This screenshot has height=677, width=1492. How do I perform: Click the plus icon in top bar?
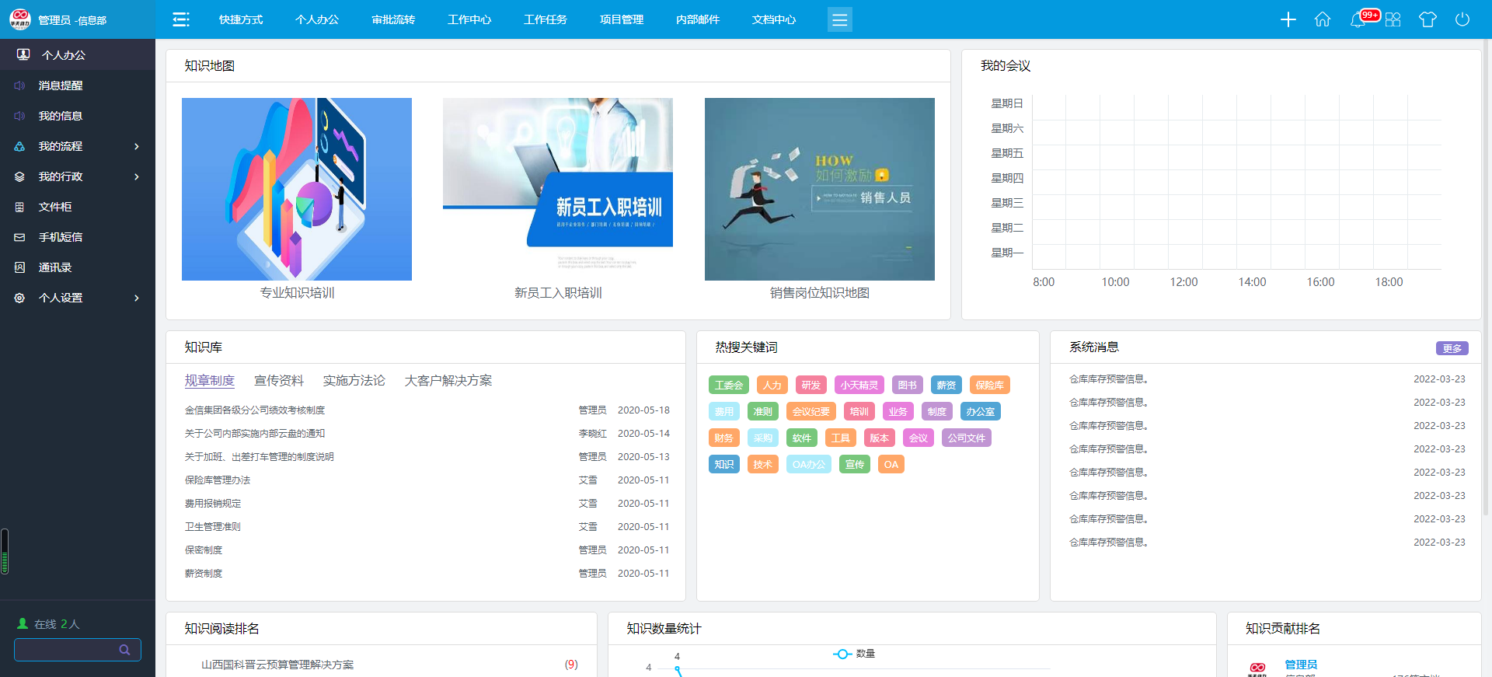(1288, 19)
